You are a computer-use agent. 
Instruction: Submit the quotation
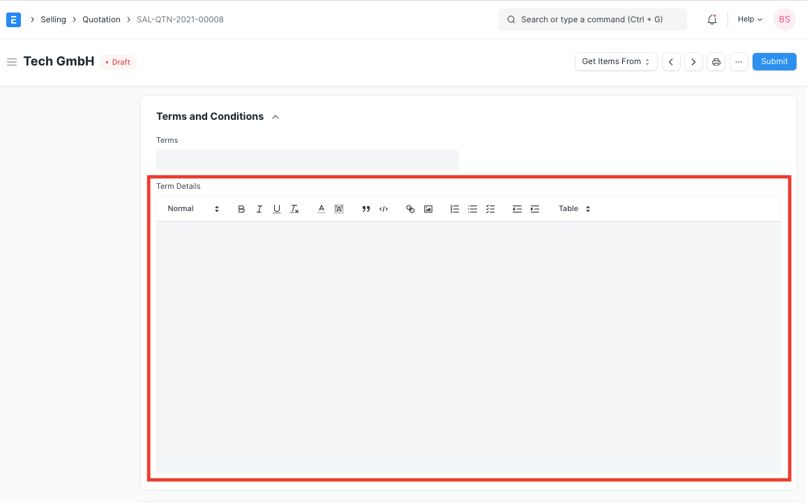click(774, 61)
